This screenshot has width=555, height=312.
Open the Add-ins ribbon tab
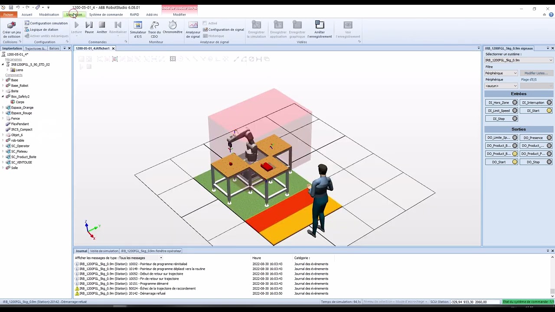[x=152, y=15]
